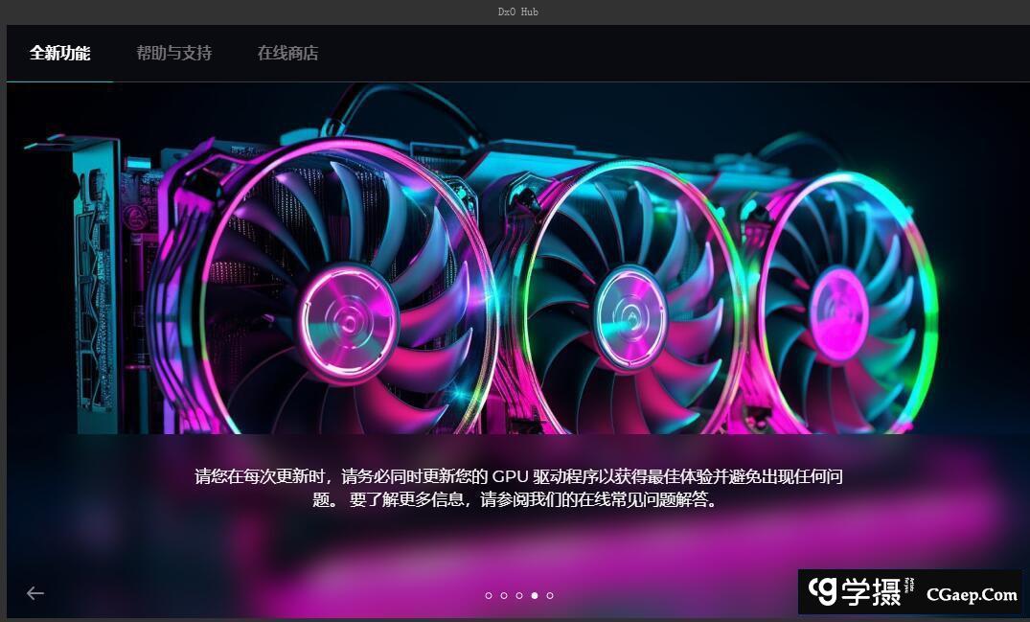The image size is (1030, 622).
Task: Click the left arrow to view previous announcement
Action: [34, 593]
